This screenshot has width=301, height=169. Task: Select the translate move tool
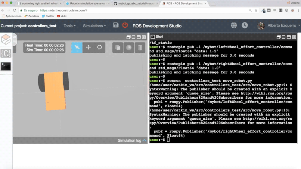(x=88, y=48)
